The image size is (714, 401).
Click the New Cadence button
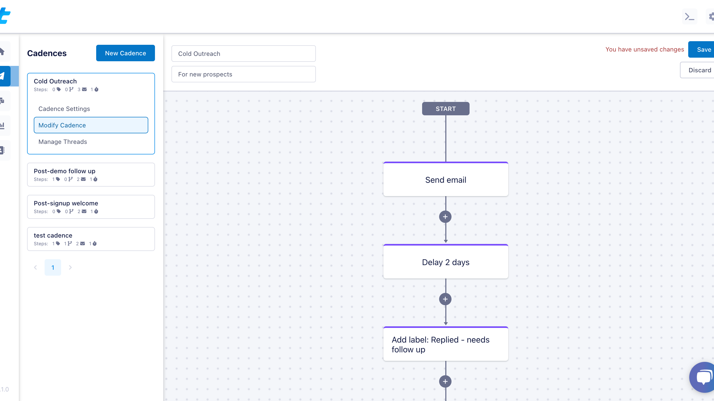(125, 53)
